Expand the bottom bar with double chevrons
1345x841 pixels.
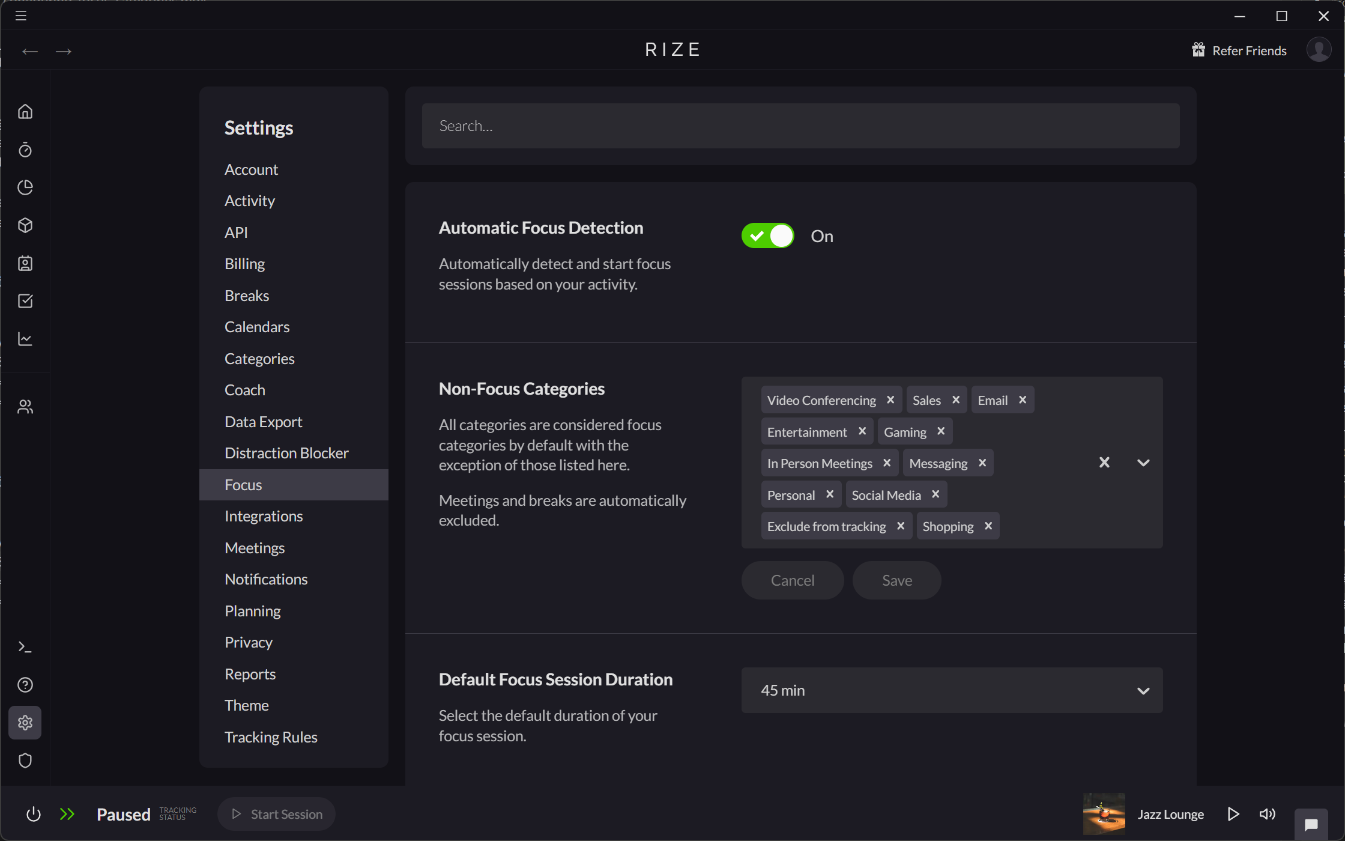(68, 814)
